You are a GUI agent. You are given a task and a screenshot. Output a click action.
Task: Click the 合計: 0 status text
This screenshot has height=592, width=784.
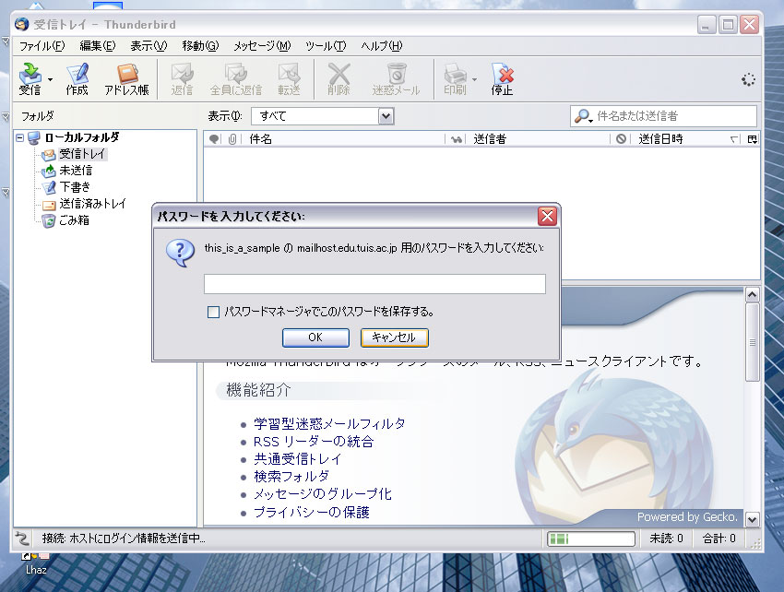pos(719,539)
